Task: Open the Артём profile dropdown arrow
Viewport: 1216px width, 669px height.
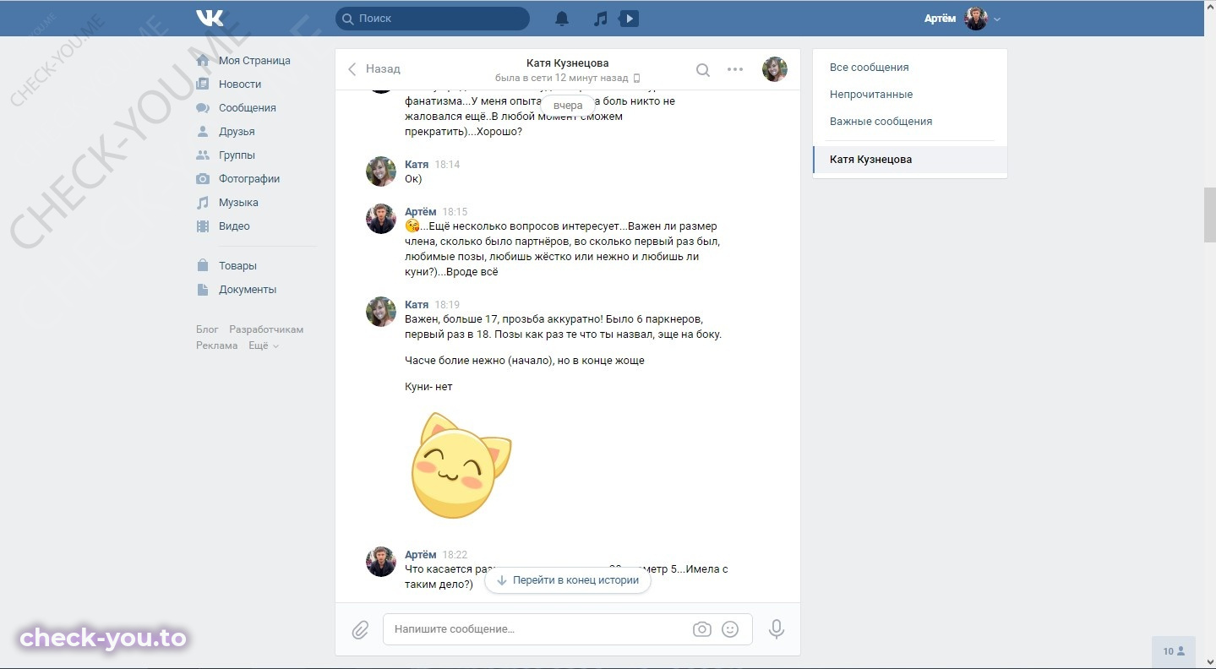Action: click(x=997, y=19)
